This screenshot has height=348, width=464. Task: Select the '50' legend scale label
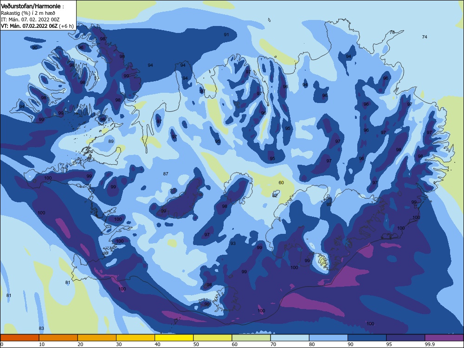coord(196,344)
